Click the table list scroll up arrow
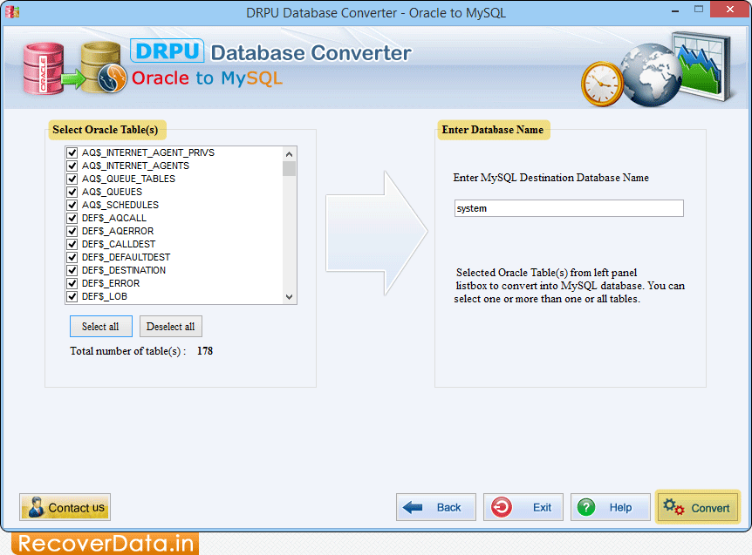The width and height of the screenshot is (752, 555). tap(289, 154)
